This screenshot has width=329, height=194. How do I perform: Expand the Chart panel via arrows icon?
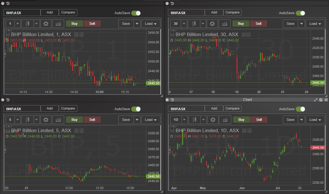[315, 100]
